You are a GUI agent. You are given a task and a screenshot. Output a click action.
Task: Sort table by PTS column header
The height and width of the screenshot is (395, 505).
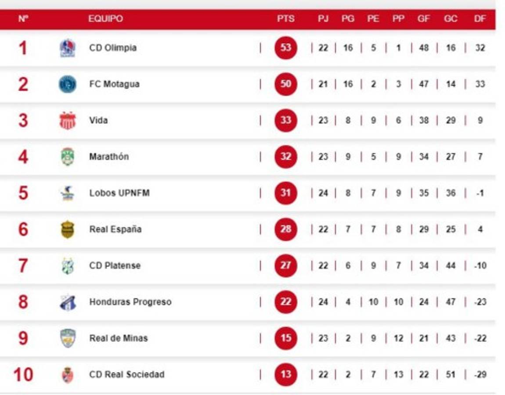pos(286,19)
